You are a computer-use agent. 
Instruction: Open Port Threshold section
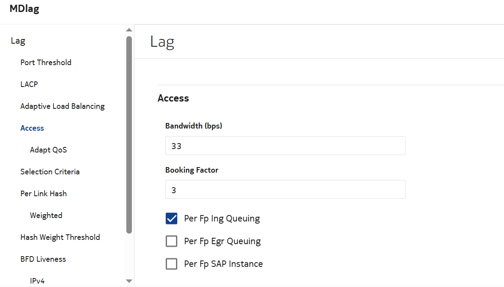[46, 63]
